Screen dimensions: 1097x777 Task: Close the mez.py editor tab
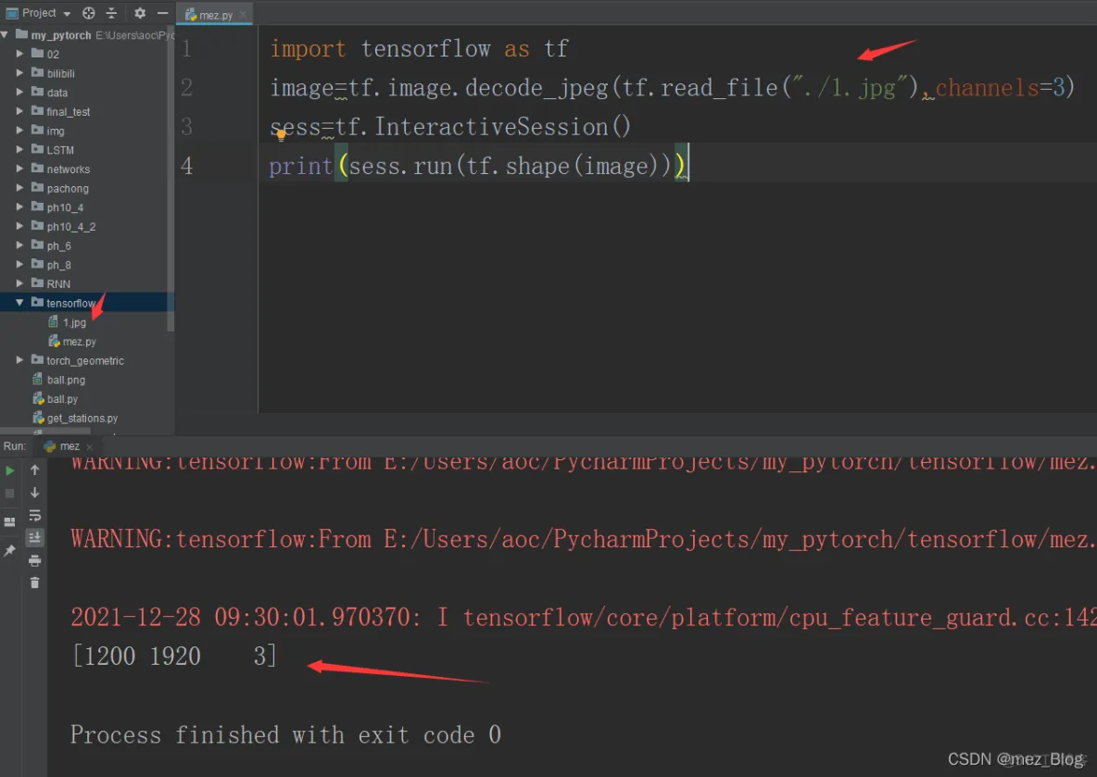(x=243, y=14)
